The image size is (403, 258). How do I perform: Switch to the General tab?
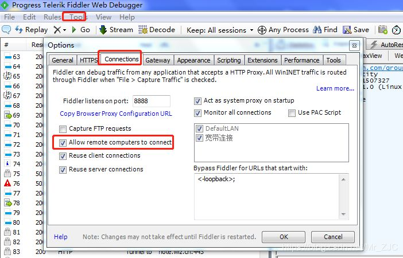[x=63, y=60]
